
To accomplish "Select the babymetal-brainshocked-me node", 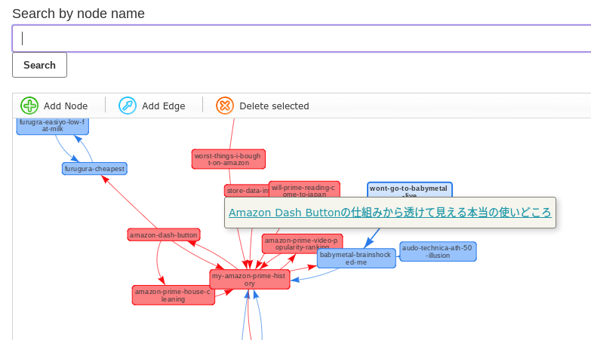I will (x=356, y=259).
